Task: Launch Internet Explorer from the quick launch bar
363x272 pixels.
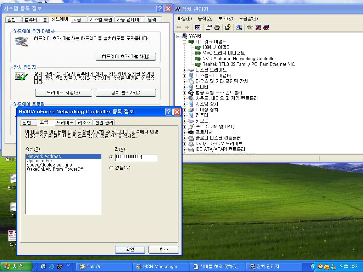Action: pyautogui.click(x=52, y=266)
